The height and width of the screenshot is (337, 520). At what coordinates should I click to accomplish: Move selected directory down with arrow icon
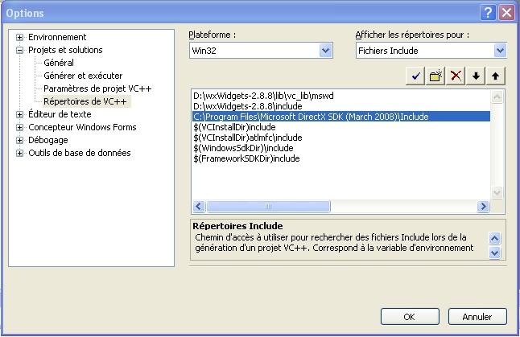tap(477, 76)
